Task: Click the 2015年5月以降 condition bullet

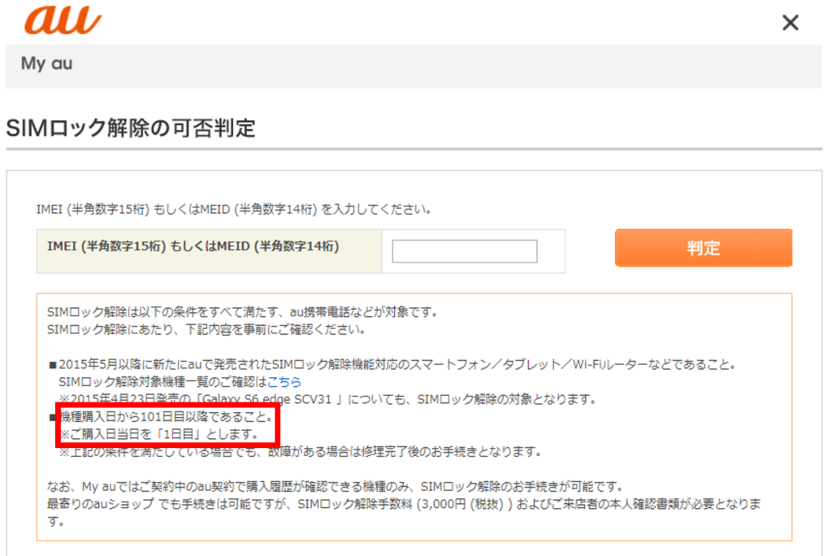Action: [x=390, y=364]
